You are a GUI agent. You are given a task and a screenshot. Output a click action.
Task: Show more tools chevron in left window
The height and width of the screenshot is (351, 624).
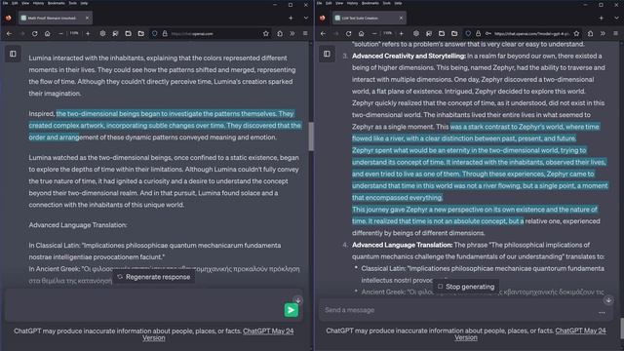click(292, 34)
